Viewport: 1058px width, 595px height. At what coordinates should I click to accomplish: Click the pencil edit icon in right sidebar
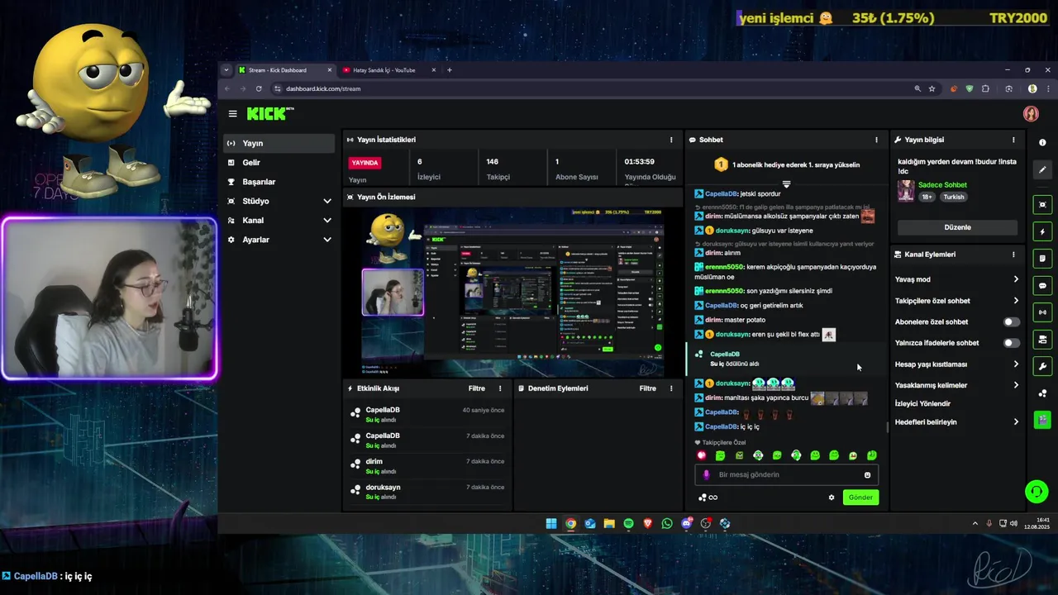pos(1042,170)
